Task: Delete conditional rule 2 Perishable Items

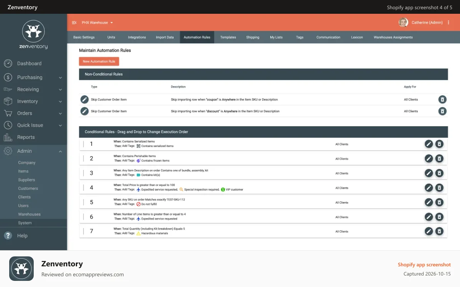Action: [x=440, y=158]
